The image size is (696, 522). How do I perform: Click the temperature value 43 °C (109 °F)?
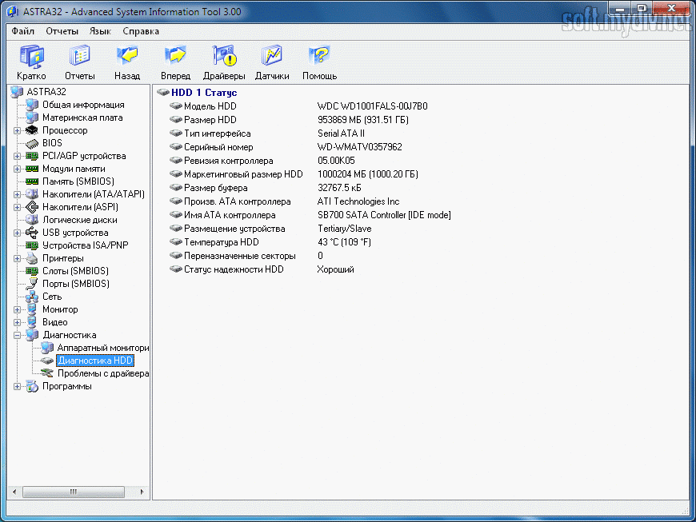344,242
